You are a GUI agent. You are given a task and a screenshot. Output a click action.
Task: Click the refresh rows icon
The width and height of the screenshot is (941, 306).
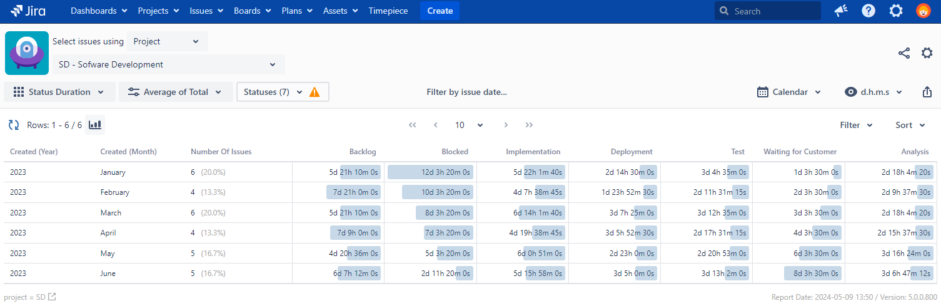tap(14, 125)
